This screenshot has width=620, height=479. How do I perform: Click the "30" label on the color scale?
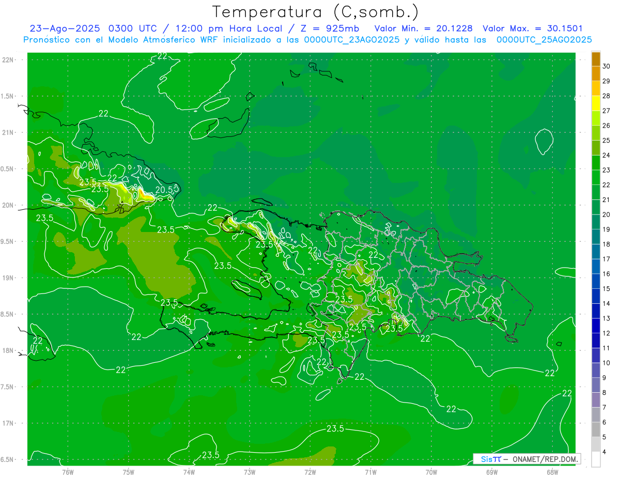(x=606, y=66)
